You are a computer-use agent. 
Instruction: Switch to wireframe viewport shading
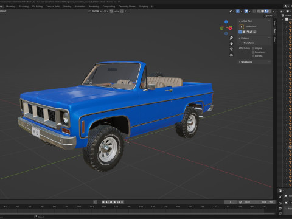click(259, 11)
